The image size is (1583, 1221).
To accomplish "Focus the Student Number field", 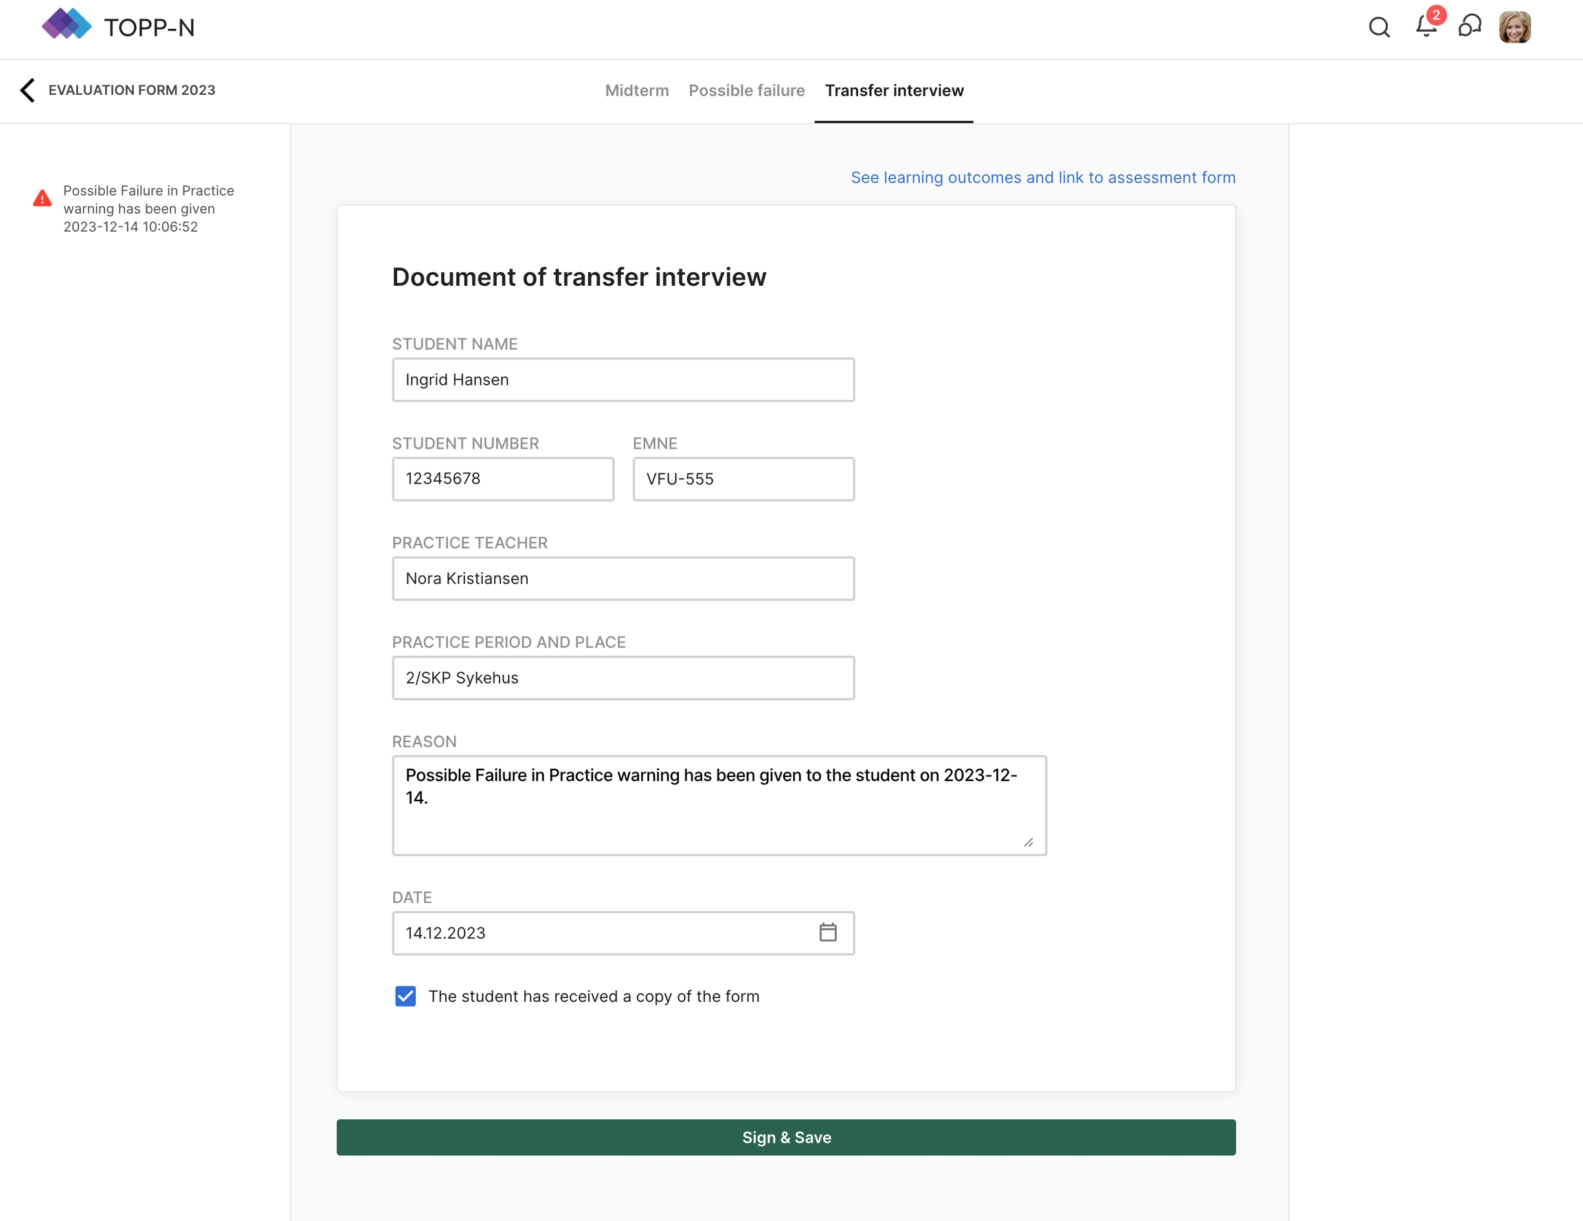I will click(502, 478).
